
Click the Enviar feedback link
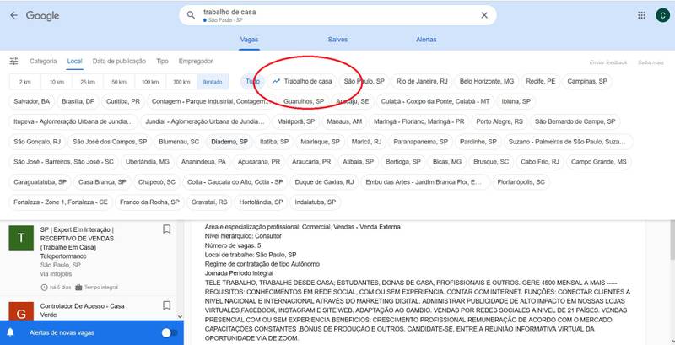pos(608,62)
